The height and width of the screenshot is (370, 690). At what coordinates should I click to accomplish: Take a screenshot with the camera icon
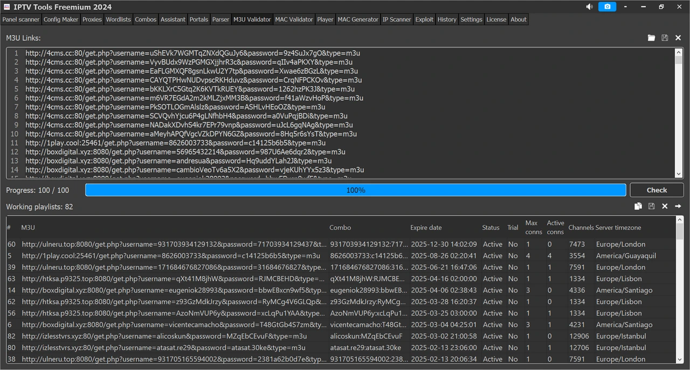(607, 7)
